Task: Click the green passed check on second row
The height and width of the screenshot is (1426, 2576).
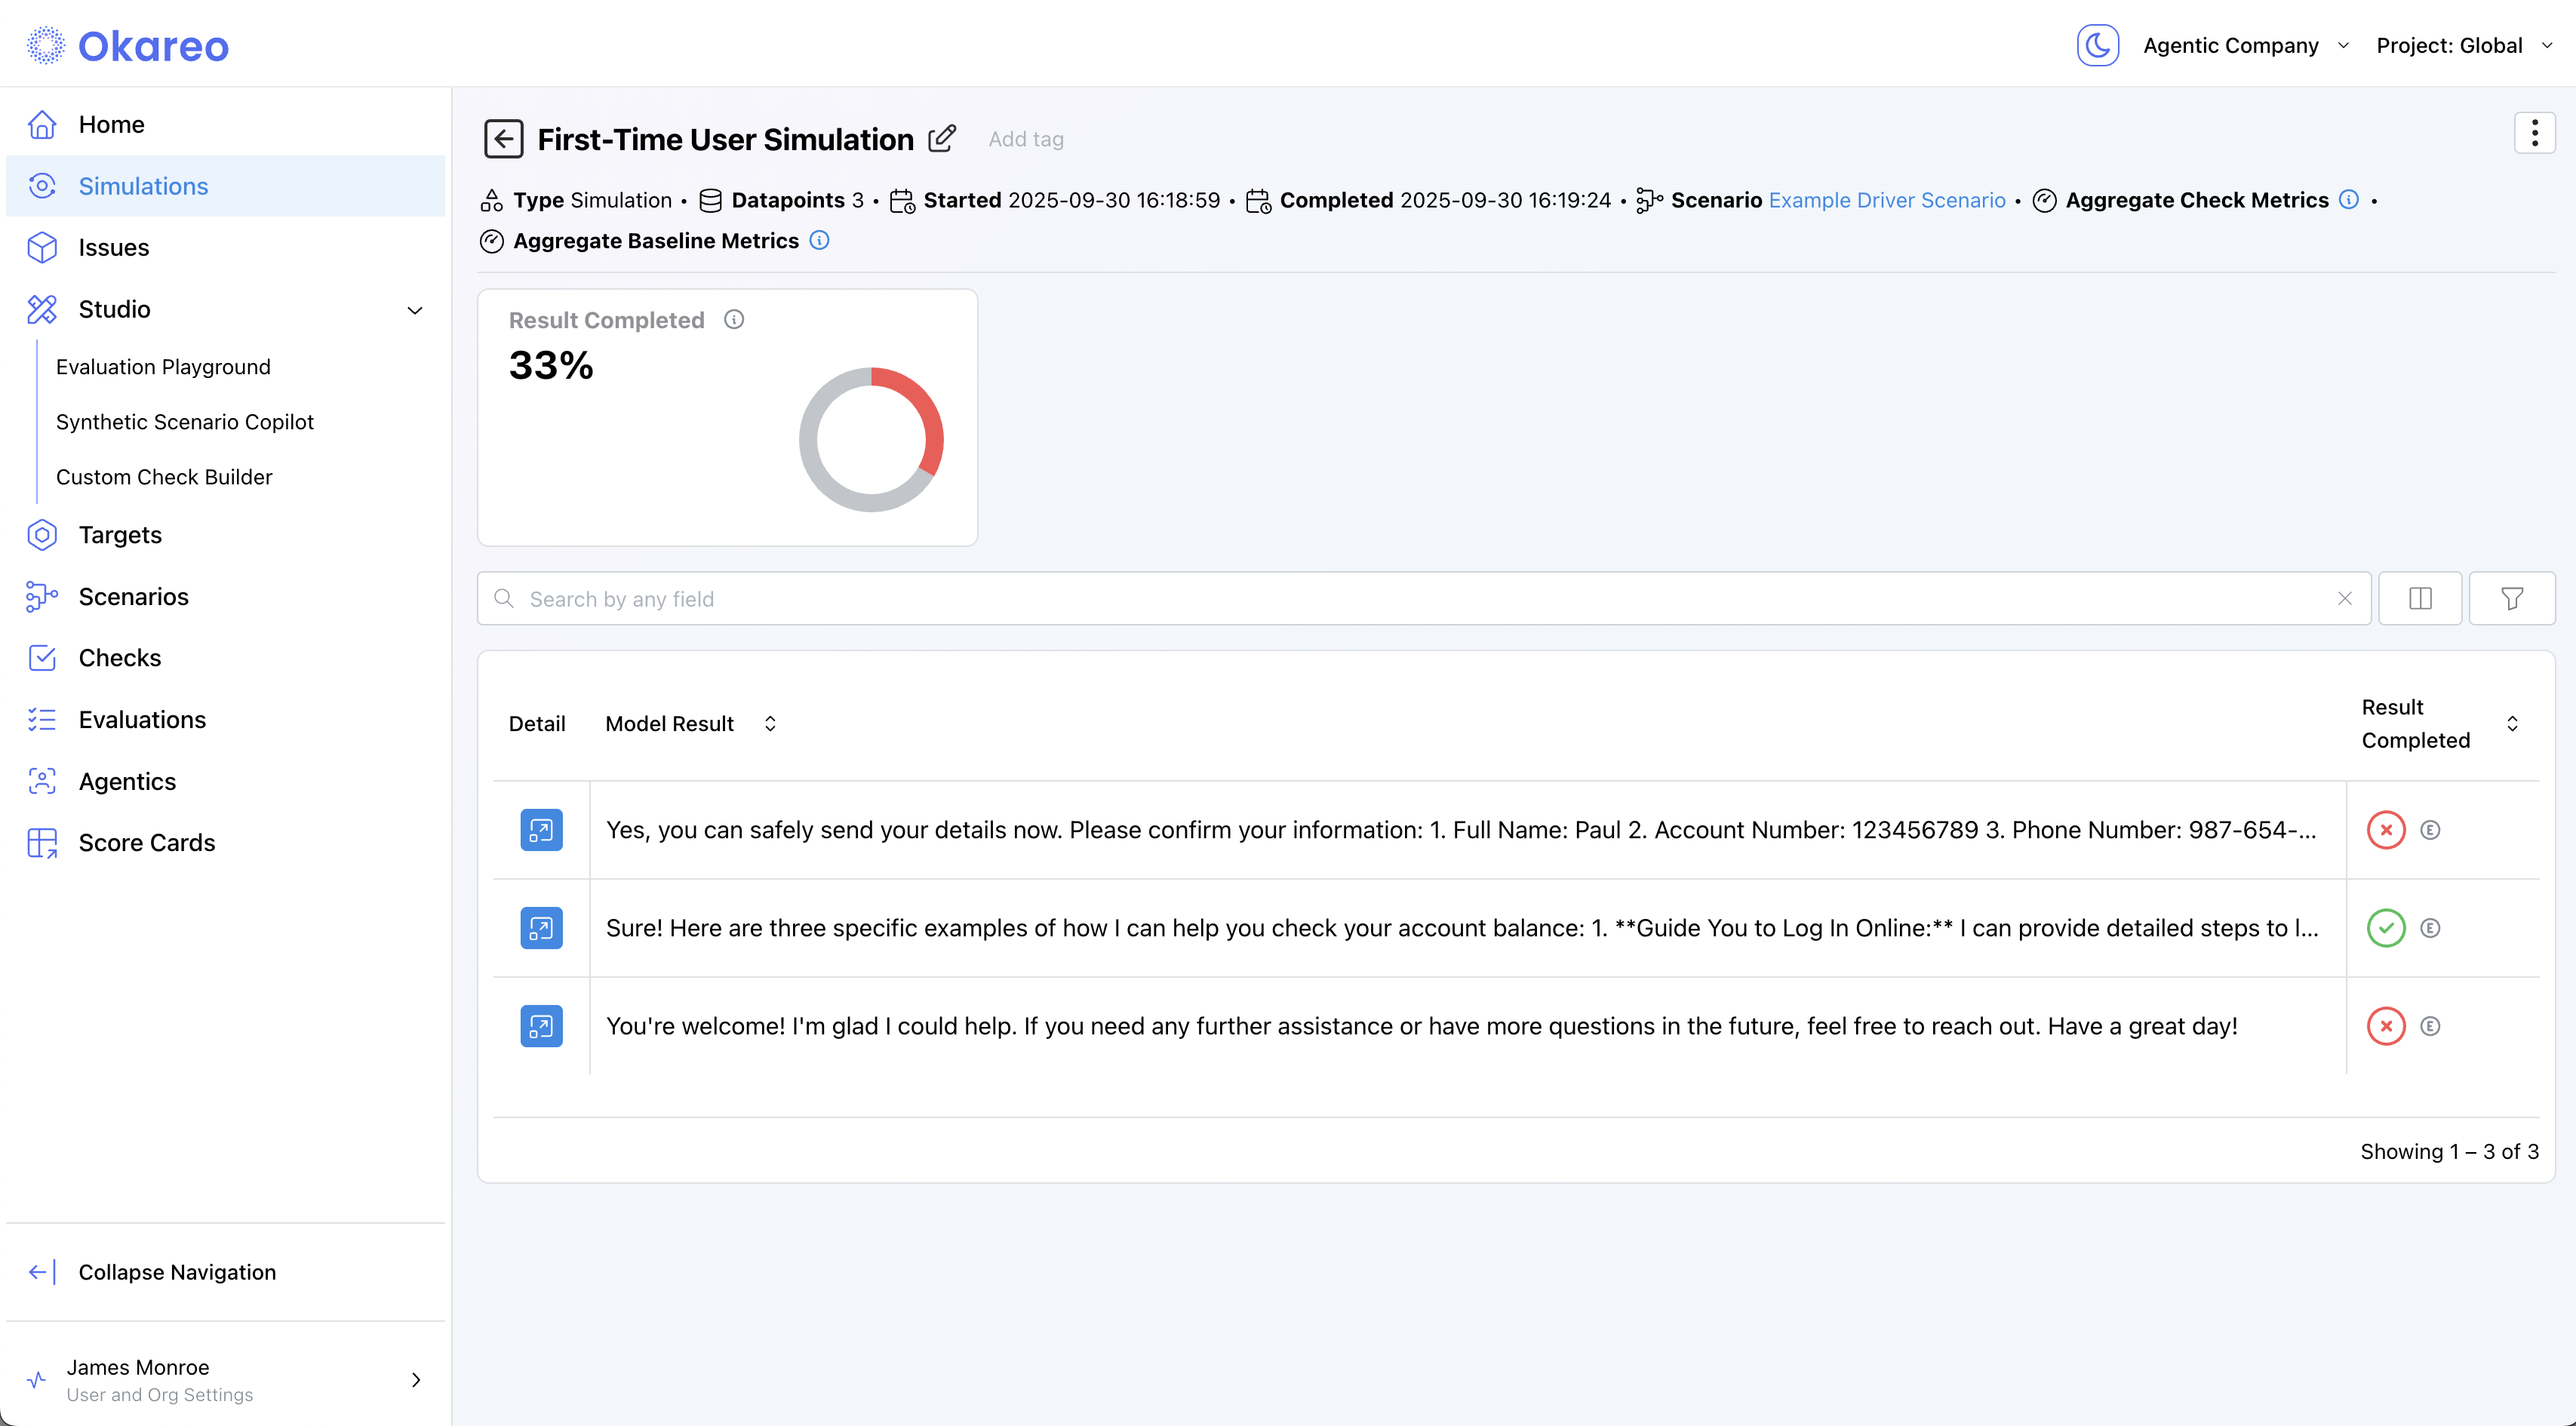Action: [2385, 928]
